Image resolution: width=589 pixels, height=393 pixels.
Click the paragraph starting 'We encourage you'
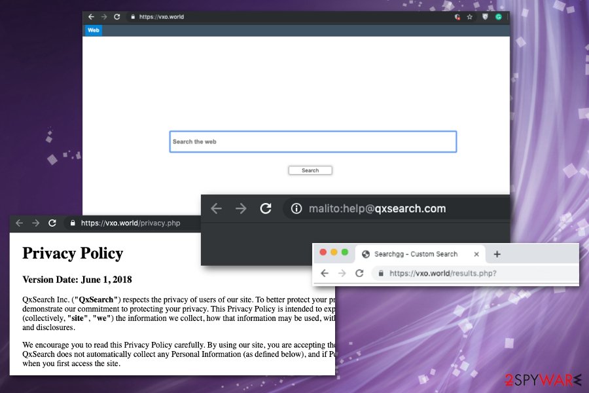[179, 354]
